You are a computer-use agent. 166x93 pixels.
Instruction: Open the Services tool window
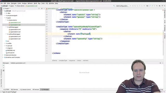(15, 89)
